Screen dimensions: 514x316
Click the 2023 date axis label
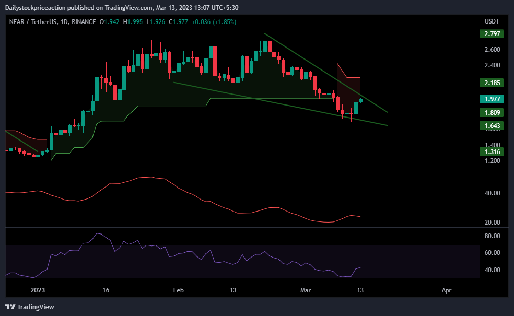[x=38, y=290]
